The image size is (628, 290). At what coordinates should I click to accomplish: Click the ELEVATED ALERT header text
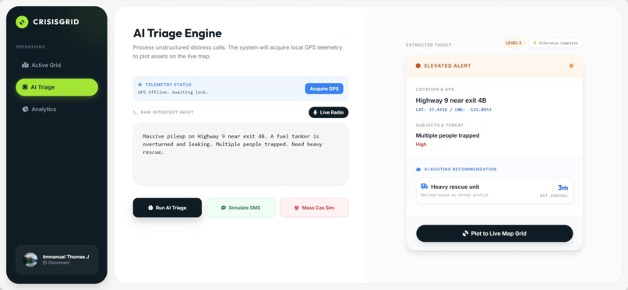click(x=447, y=65)
